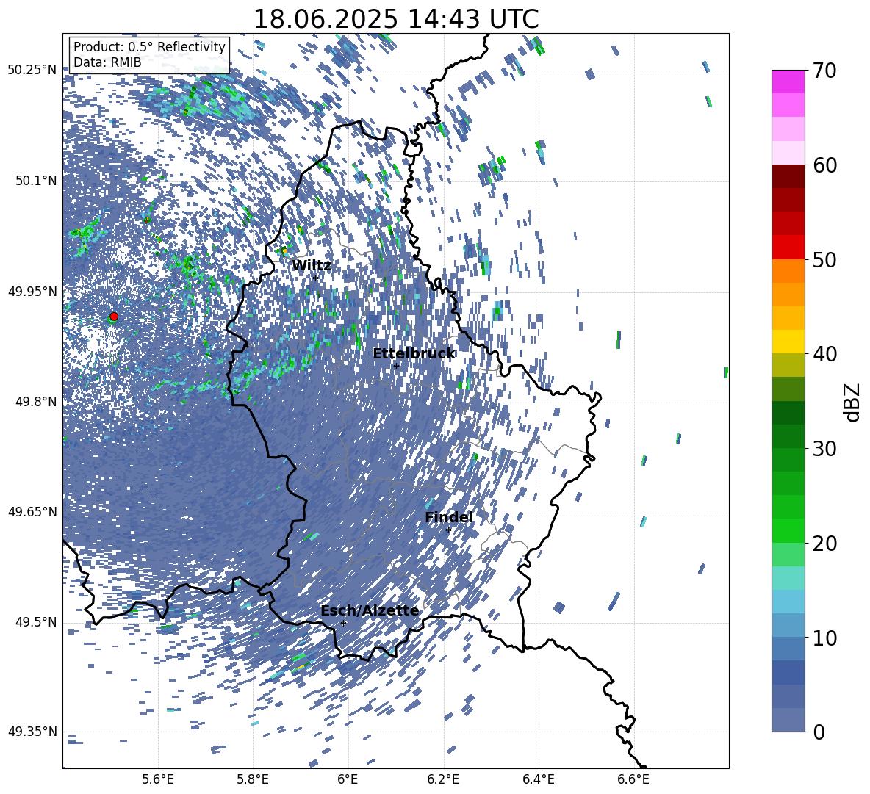
Task: Click the 49.35°N latitude label
Action: point(33,732)
